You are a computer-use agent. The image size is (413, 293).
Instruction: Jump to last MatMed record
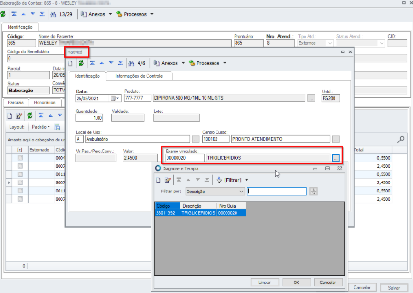coord(120,63)
